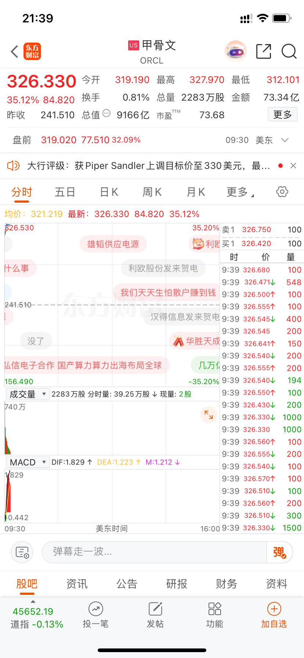304x658 pixels.
Task: Tap trade row 326.540 volume 194
Action: coord(262,380)
